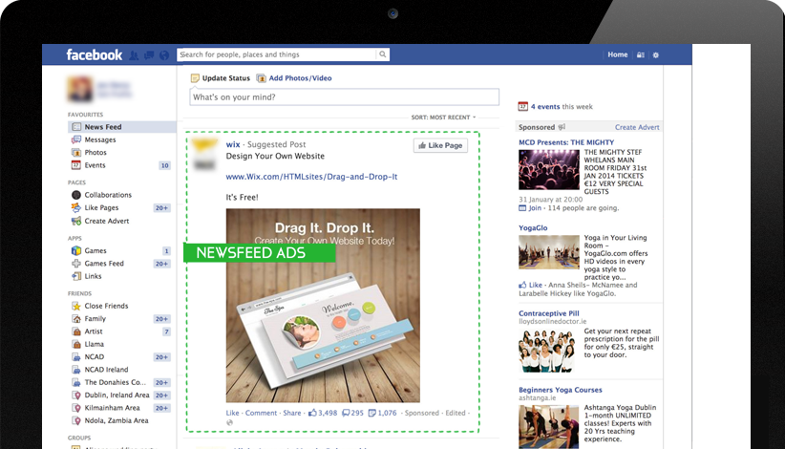Viewport: 785px width, 449px height.
Task: Click the Share link under wix post
Action: [x=292, y=413]
